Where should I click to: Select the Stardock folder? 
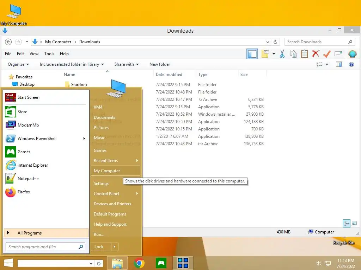pos(79,84)
